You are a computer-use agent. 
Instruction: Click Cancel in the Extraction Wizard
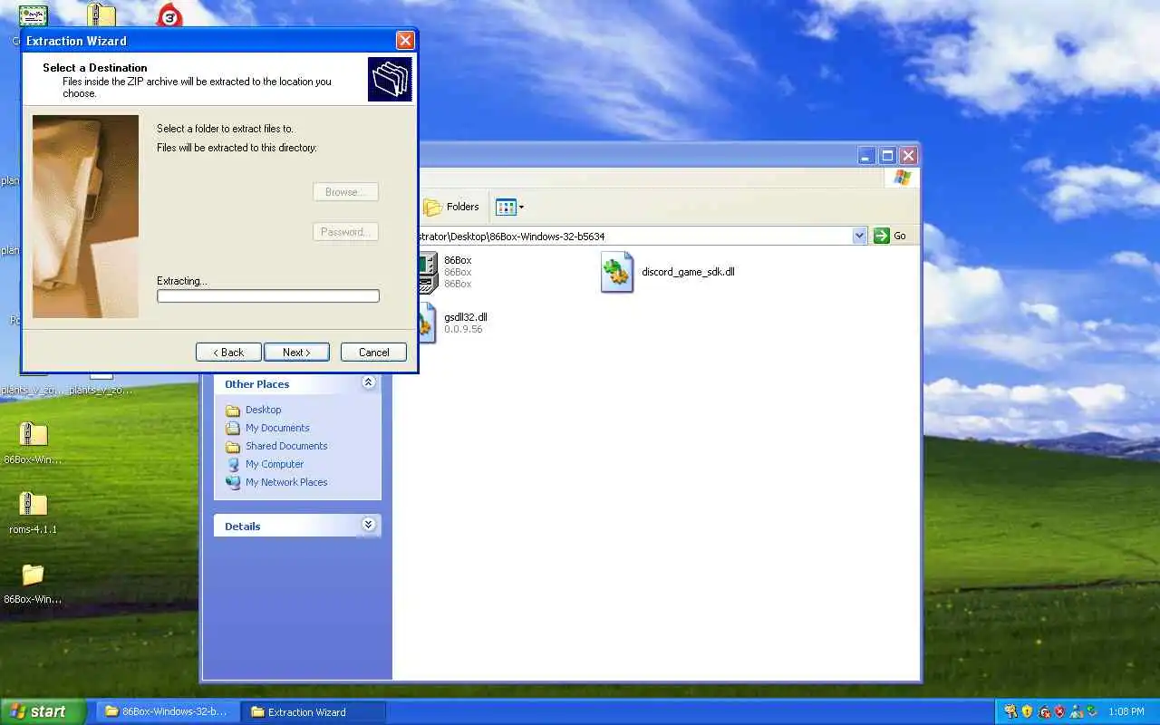coord(373,353)
